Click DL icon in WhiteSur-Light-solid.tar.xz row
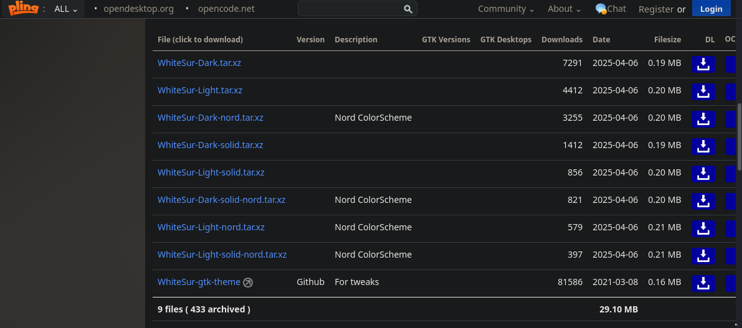This screenshot has height=328, width=742. coord(703,174)
